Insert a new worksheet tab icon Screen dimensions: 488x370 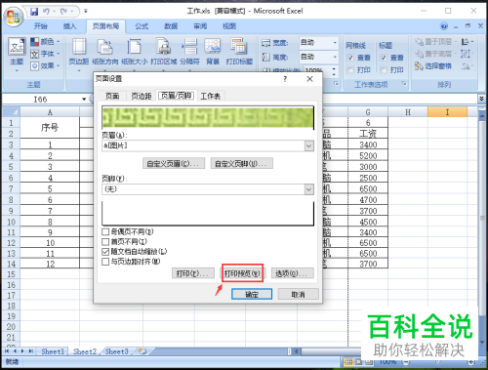point(142,351)
